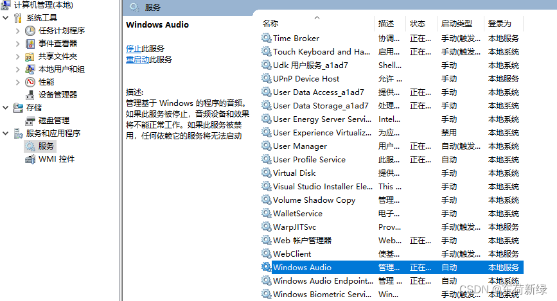Select 设备管理器 in the tree
Screen dimensions: 557x301
58,95
